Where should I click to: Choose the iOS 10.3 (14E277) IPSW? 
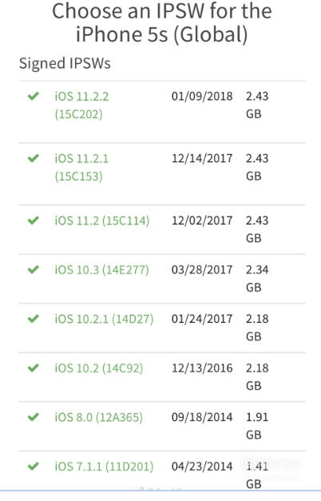coord(101,269)
